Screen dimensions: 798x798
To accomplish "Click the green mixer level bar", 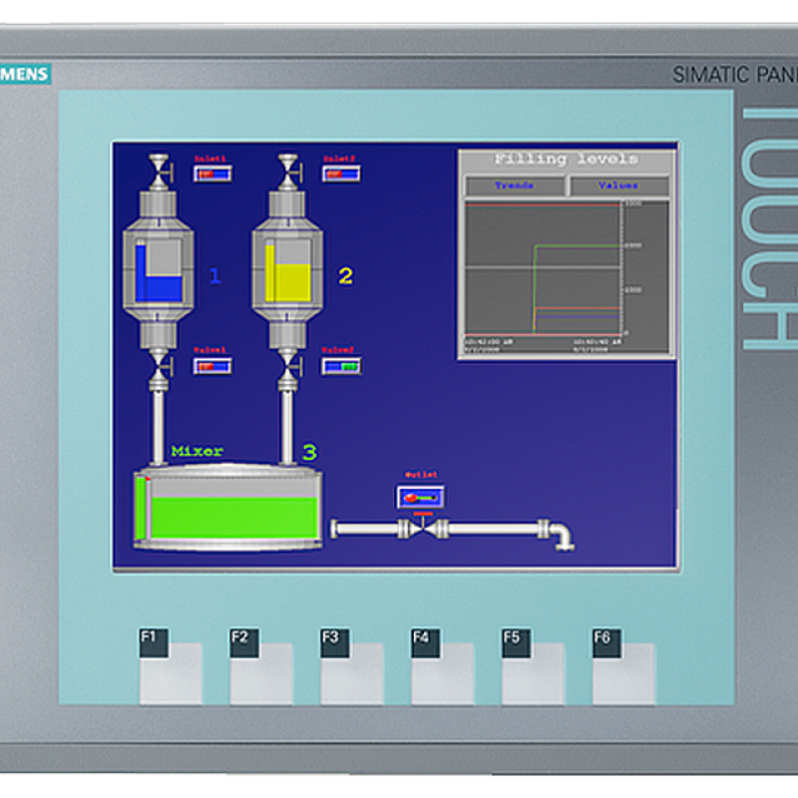I will pyautogui.click(x=141, y=511).
